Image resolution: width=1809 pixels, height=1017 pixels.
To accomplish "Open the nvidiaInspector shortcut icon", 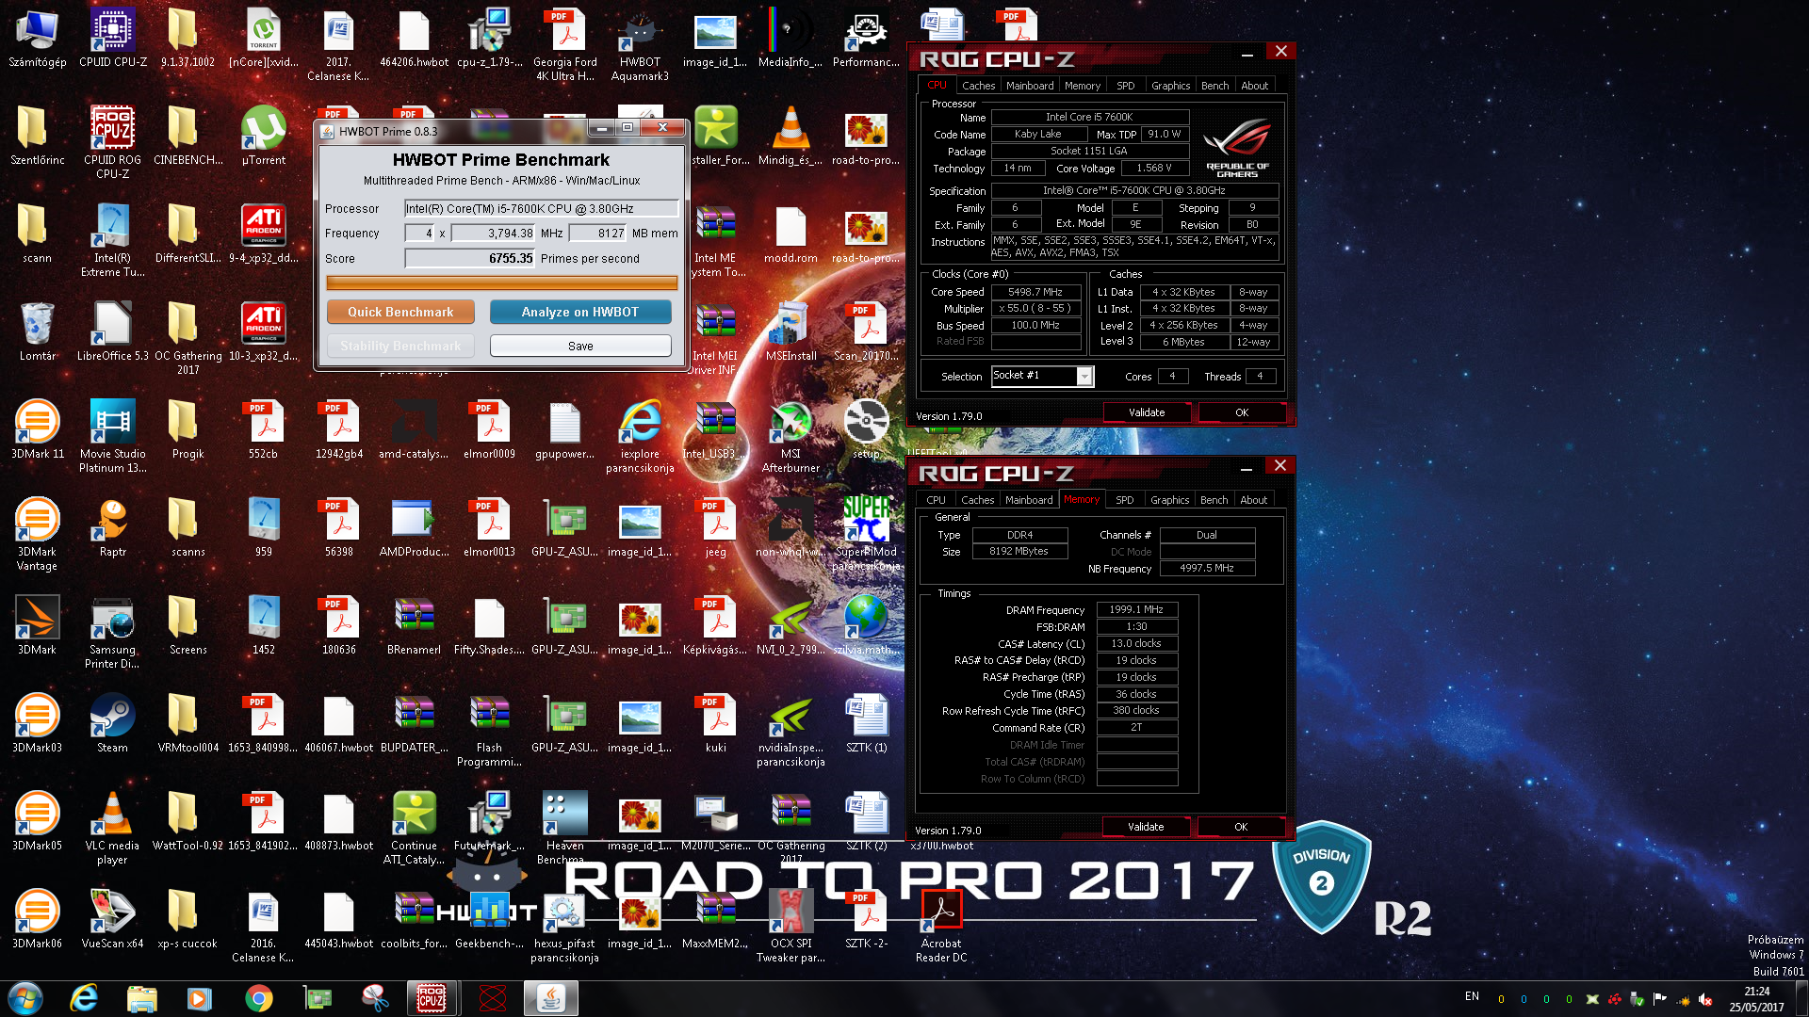I will (x=790, y=729).
